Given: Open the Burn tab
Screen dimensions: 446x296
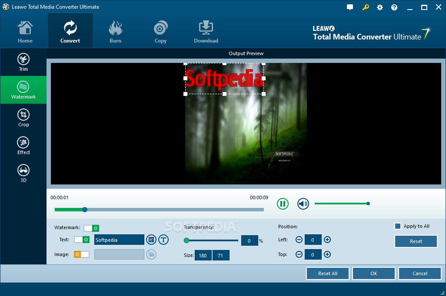Looking at the screenshot, I should click(116, 32).
